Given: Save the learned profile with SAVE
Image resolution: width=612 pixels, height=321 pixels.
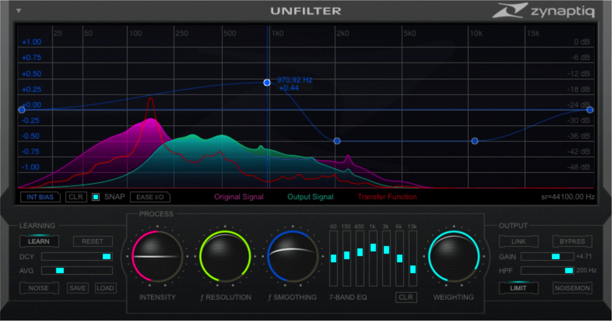Looking at the screenshot, I should [x=77, y=288].
